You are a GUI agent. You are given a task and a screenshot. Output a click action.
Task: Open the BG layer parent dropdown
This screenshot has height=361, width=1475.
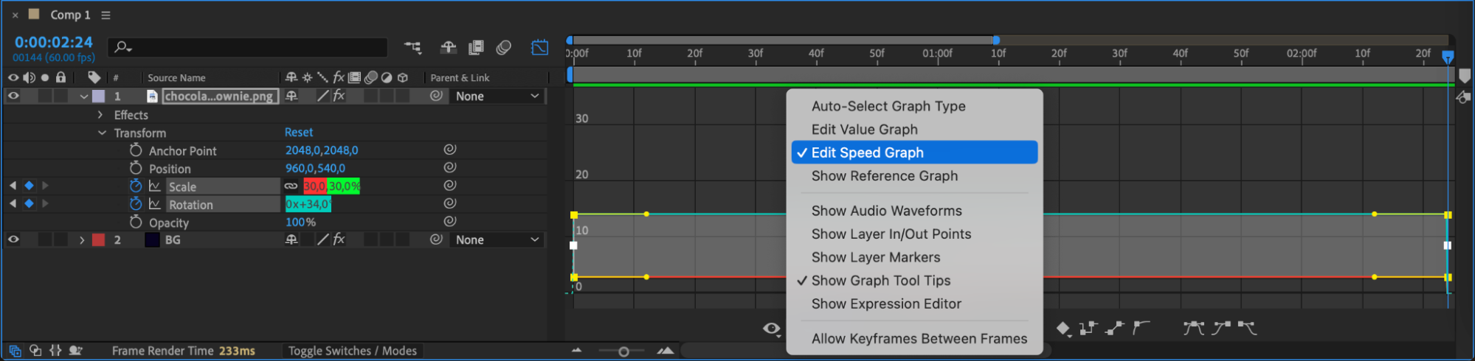tap(497, 239)
